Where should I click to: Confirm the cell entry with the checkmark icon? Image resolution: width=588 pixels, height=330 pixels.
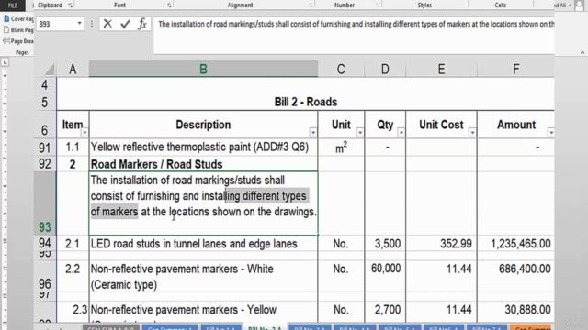pos(125,24)
